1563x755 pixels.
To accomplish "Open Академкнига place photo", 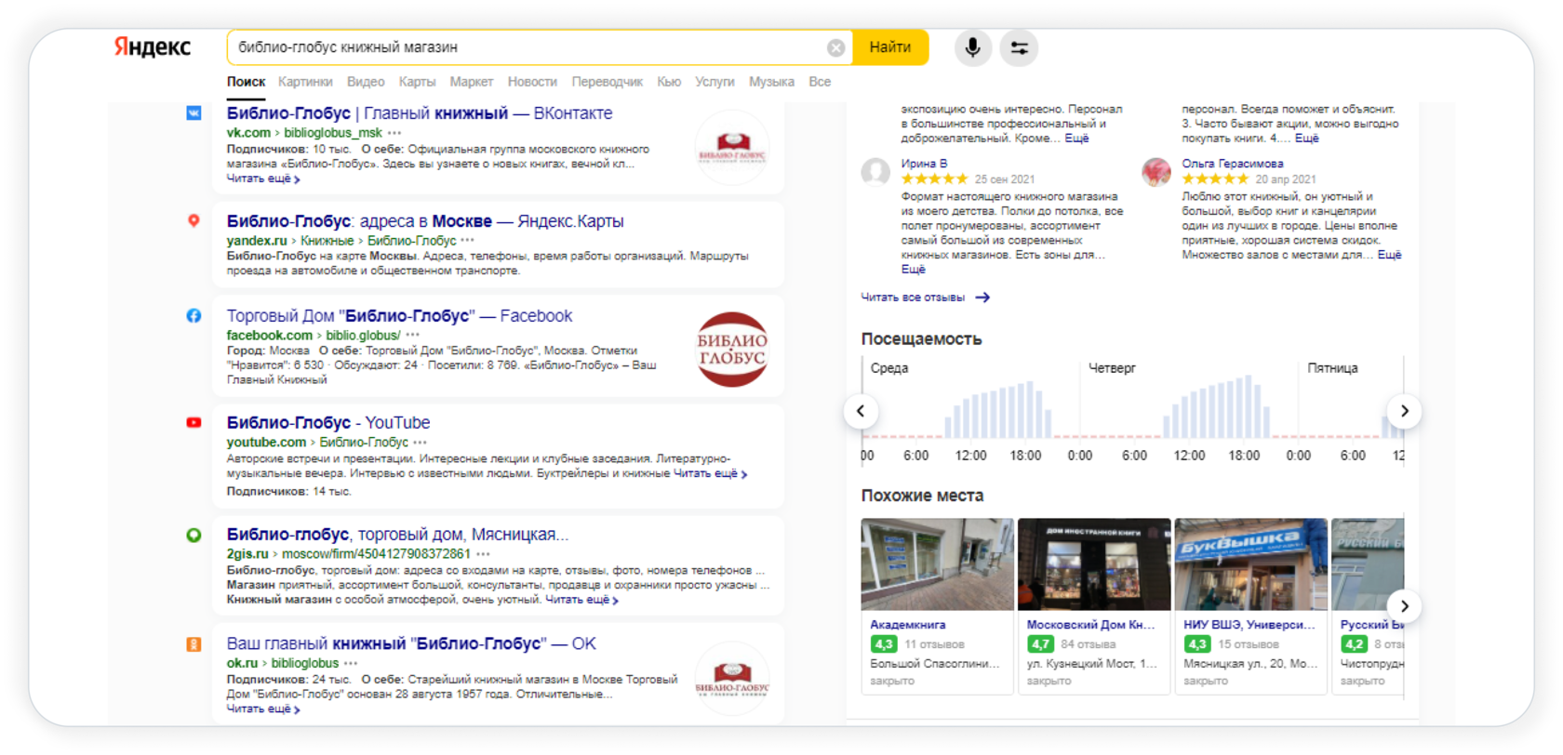I will (x=937, y=564).
